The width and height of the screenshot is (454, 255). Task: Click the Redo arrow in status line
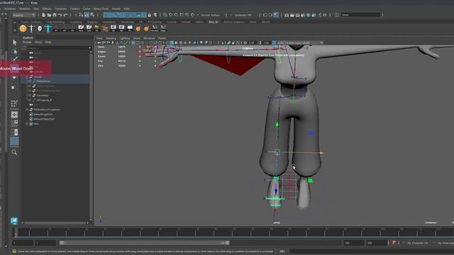tap(65, 15)
